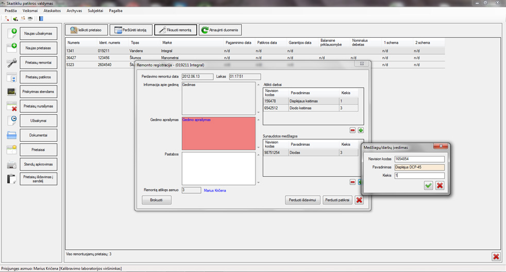The width and height of the screenshot is (506, 272).
Task: Click the Prietaisų remontai wrench icon
Action: coord(11,63)
